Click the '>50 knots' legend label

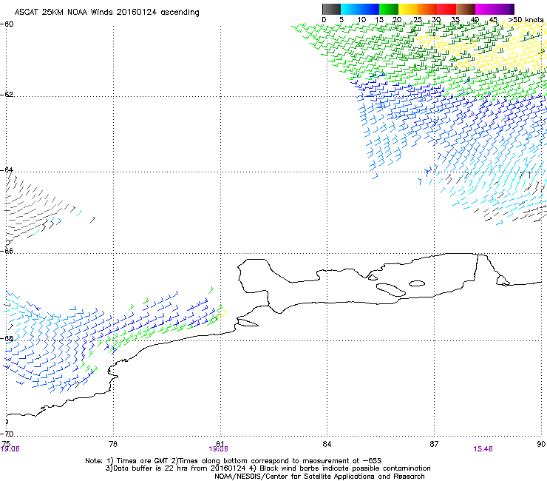pos(526,20)
